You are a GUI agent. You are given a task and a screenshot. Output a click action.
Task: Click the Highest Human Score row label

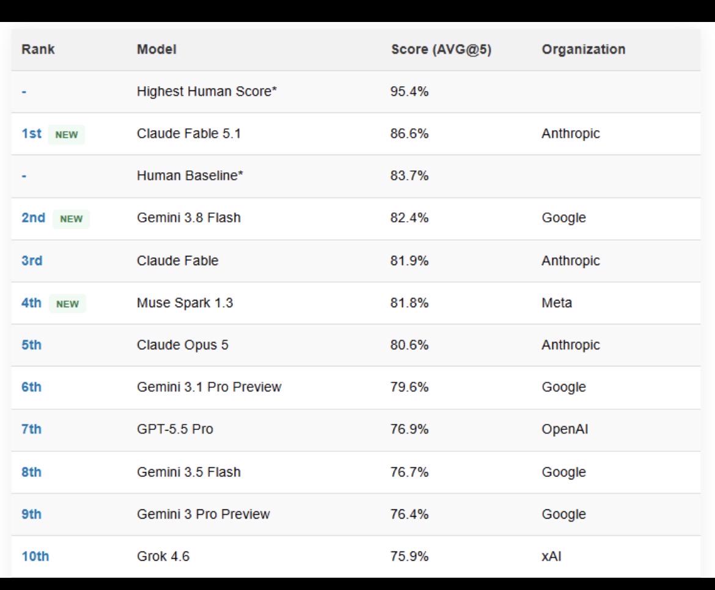coord(207,92)
